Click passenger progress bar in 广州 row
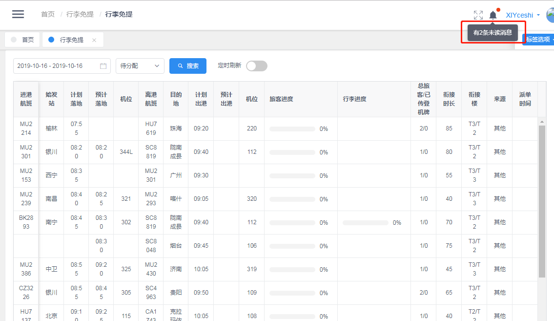 point(292,176)
